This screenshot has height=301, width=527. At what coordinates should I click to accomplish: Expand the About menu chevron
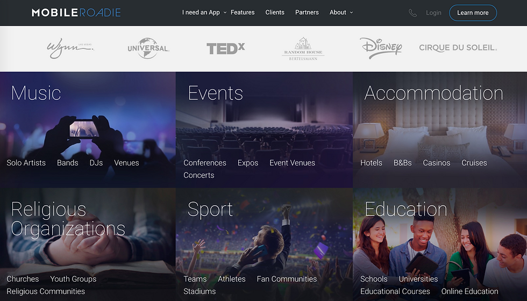tap(352, 12)
